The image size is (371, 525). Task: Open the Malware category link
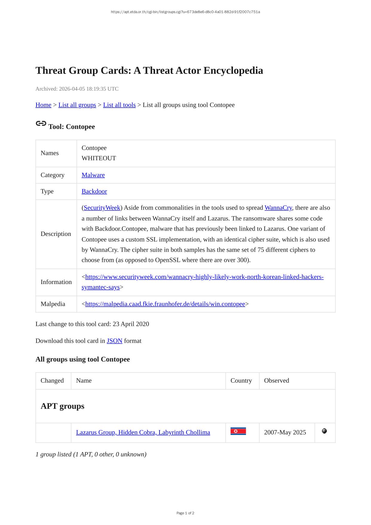coord(93,175)
